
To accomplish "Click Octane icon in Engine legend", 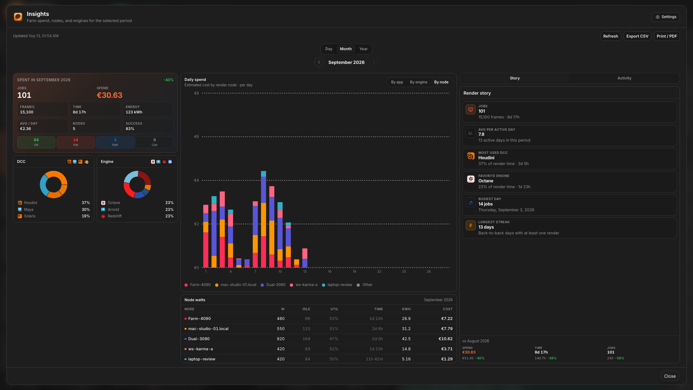I will (103, 203).
